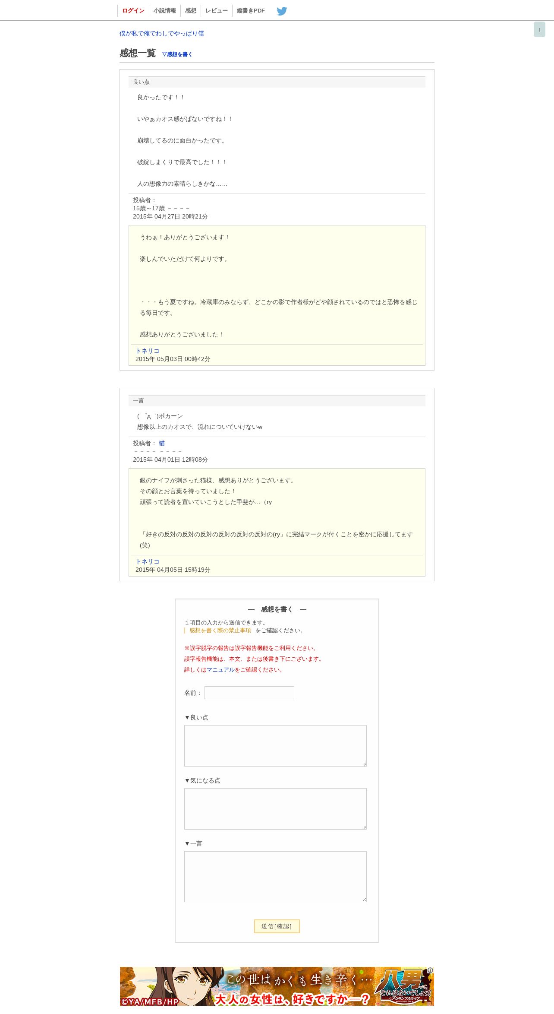Image resolution: width=554 pixels, height=1014 pixels.
Task: Focus the 気になる点 textarea
Action: point(275,809)
